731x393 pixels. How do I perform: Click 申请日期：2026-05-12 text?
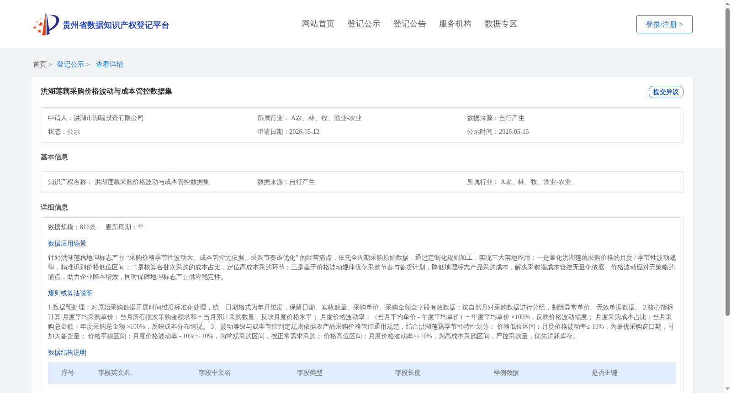(288, 131)
